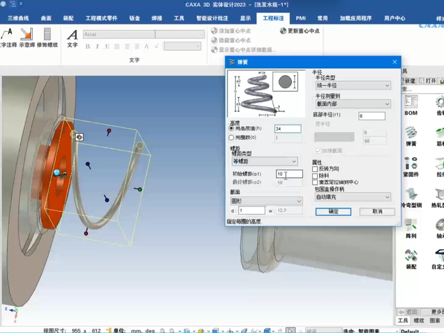Switch to the 钣金 ribbon tab

[x=135, y=19]
